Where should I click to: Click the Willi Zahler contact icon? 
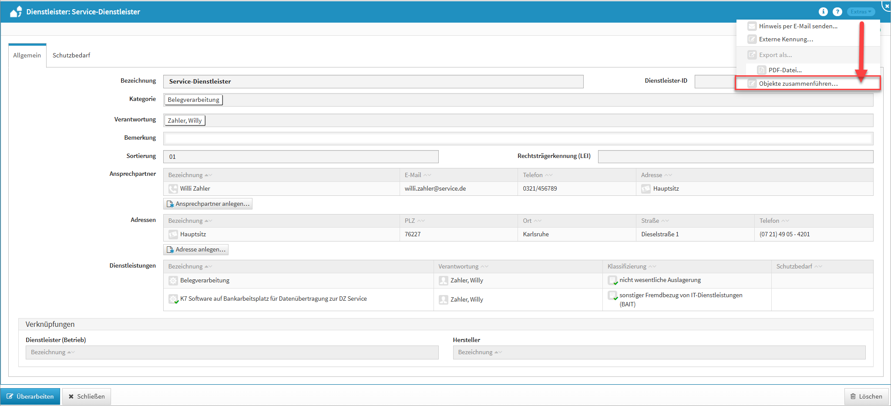click(x=173, y=188)
